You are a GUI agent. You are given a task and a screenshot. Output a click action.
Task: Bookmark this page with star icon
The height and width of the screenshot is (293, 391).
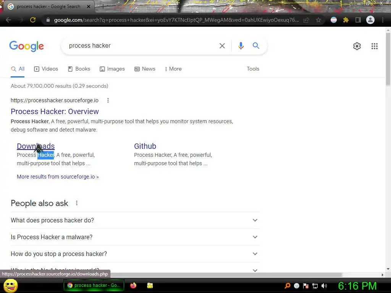(x=318, y=20)
